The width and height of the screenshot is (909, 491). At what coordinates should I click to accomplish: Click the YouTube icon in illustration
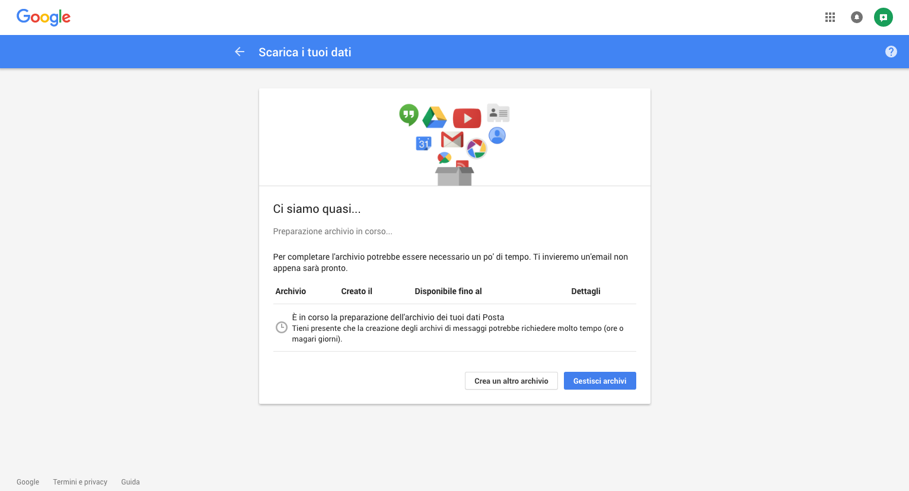[x=467, y=118]
